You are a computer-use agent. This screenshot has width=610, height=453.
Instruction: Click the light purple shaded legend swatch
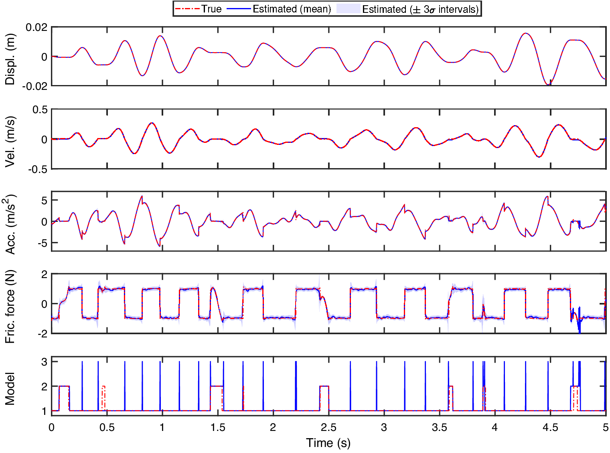348,9
